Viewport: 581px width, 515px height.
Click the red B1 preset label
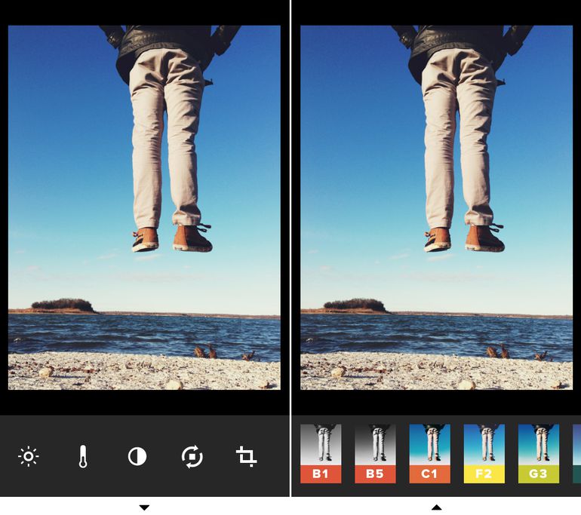point(321,474)
